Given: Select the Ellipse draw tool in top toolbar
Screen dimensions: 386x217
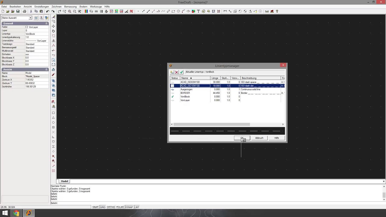Looking at the screenshot, I should tap(188, 11).
